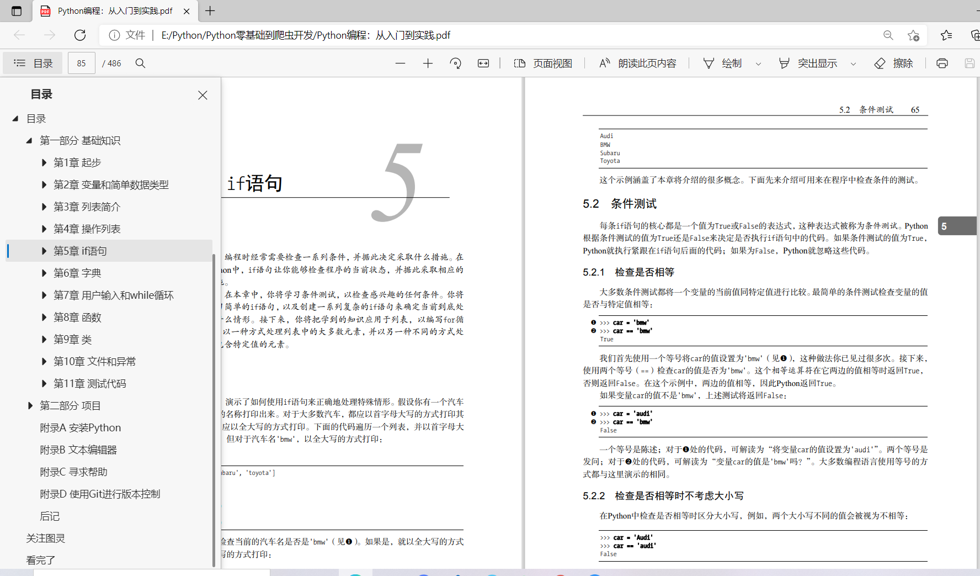This screenshot has height=576, width=980.
Task: Close the Python编程 PDF tab
Action: point(187,11)
